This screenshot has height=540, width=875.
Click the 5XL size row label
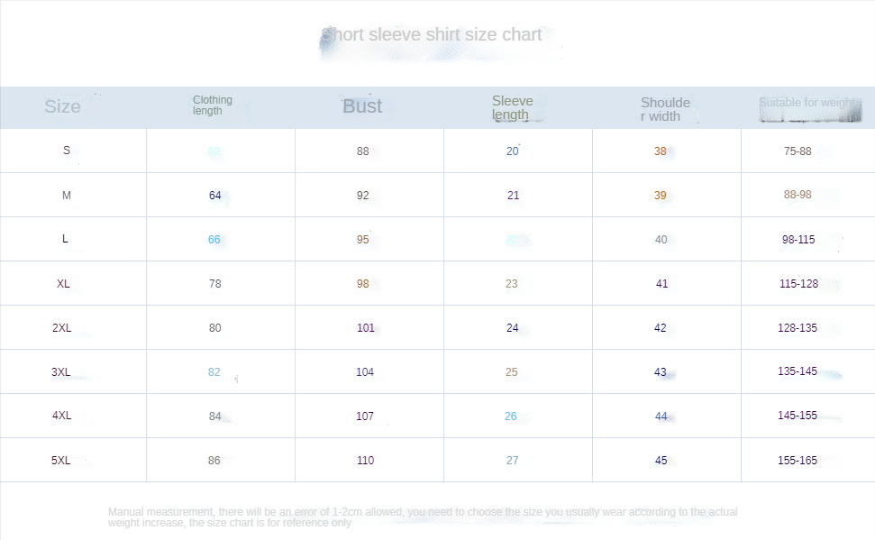pos(60,461)
